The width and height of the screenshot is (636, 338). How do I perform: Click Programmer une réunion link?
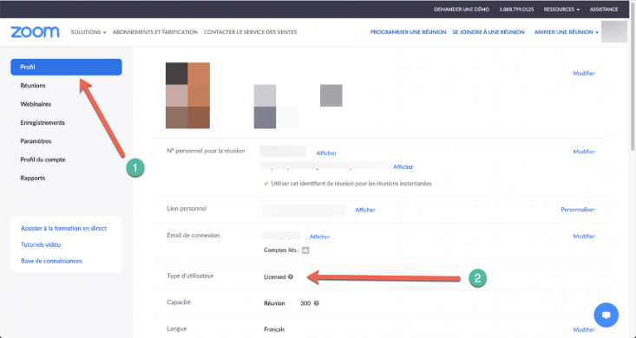tap(408, 32)
